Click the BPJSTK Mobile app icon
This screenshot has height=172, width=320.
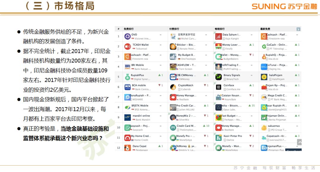[127, 107]
